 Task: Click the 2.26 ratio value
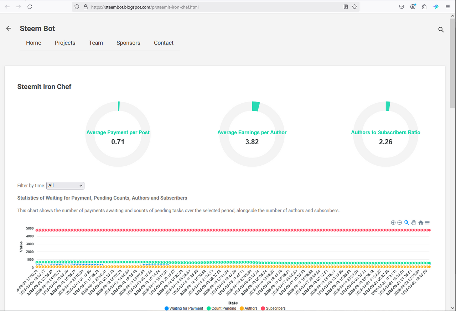click(386, 142)
